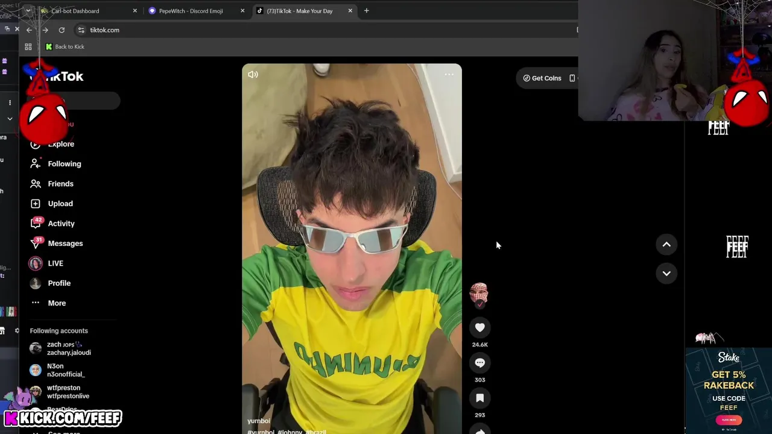Click the Get Coins button
Image resolution: width=772 pixels, height=434 pixels.
tap(542, 78)
